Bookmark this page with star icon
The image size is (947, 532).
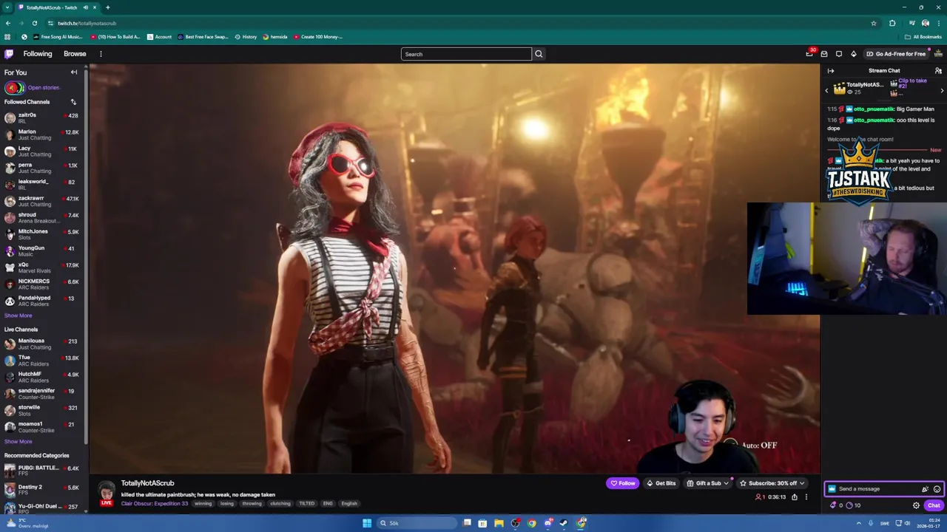(874, 23)
